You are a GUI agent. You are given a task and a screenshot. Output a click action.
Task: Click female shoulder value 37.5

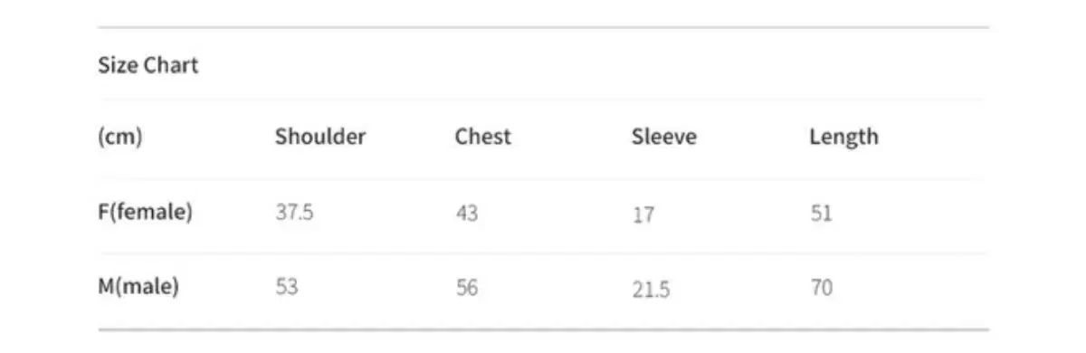pyautogui.click(x=295, y=213)
